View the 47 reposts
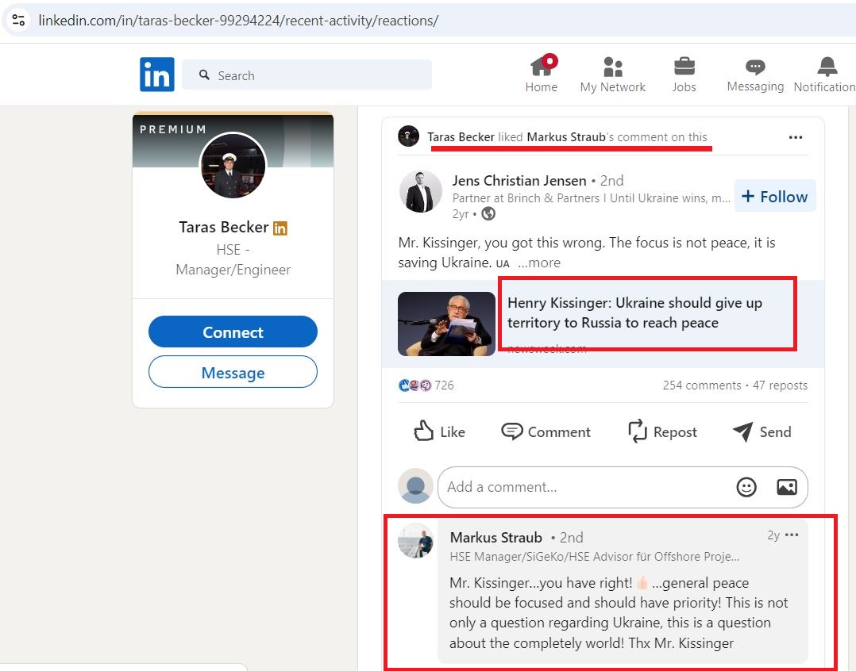Viewport: 856px width, 671px height. (x=780, y=385)
